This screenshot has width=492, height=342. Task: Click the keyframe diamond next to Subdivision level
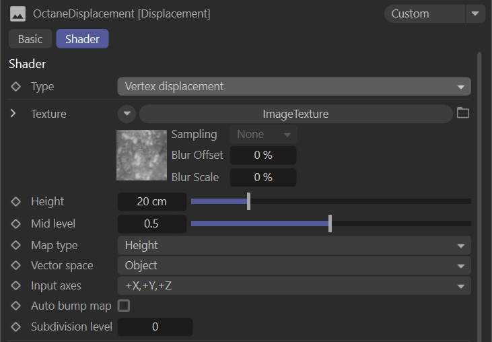tap(15, 327)
